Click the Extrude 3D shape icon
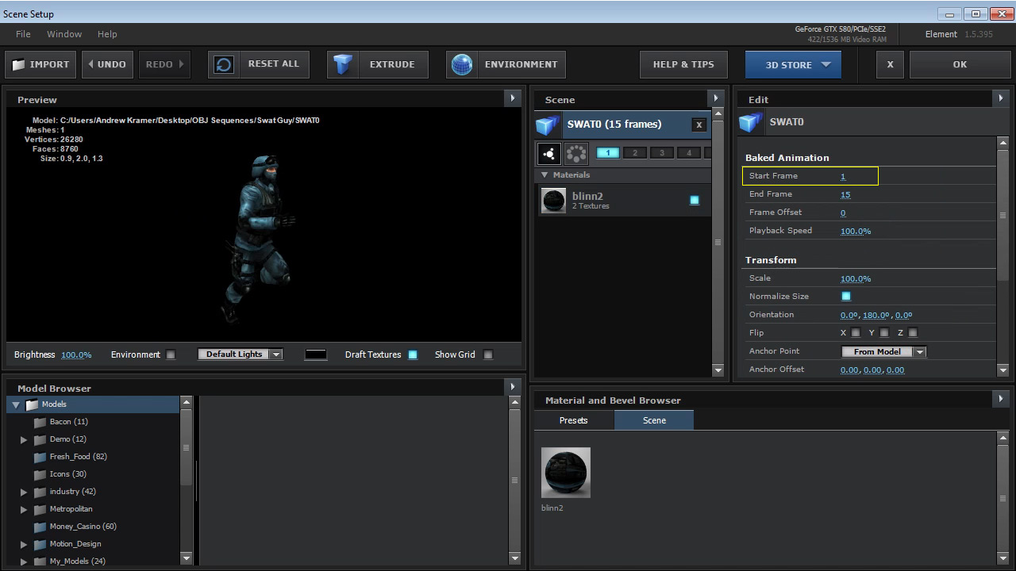Image resolution: width=1016 pixels, height=571 pixels. (343, 65)
